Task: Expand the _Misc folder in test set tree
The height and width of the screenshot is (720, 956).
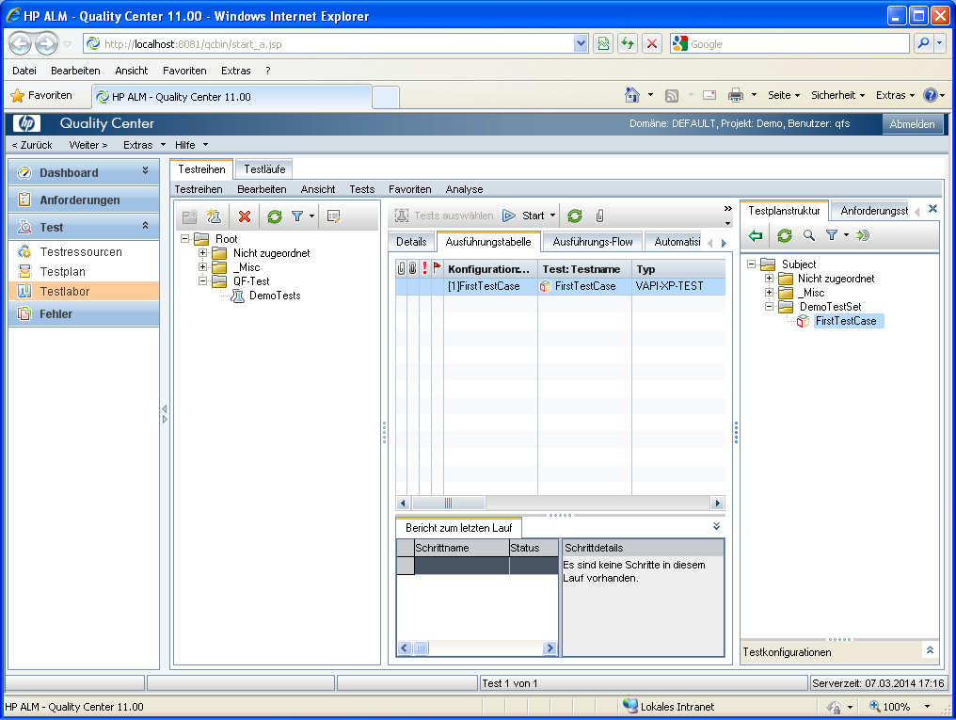Action: click(202, 267)
